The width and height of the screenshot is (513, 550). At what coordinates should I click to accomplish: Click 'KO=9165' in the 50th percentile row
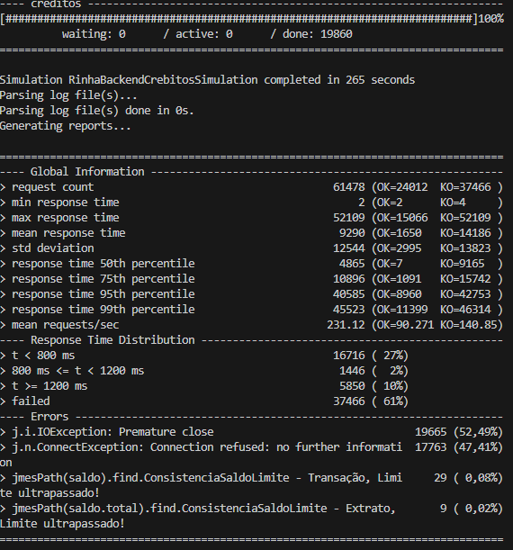463,264
